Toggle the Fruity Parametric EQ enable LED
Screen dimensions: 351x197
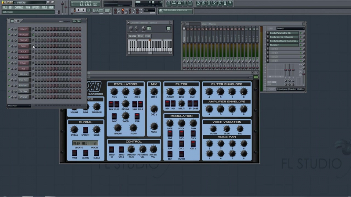click(x=301, y=33)
